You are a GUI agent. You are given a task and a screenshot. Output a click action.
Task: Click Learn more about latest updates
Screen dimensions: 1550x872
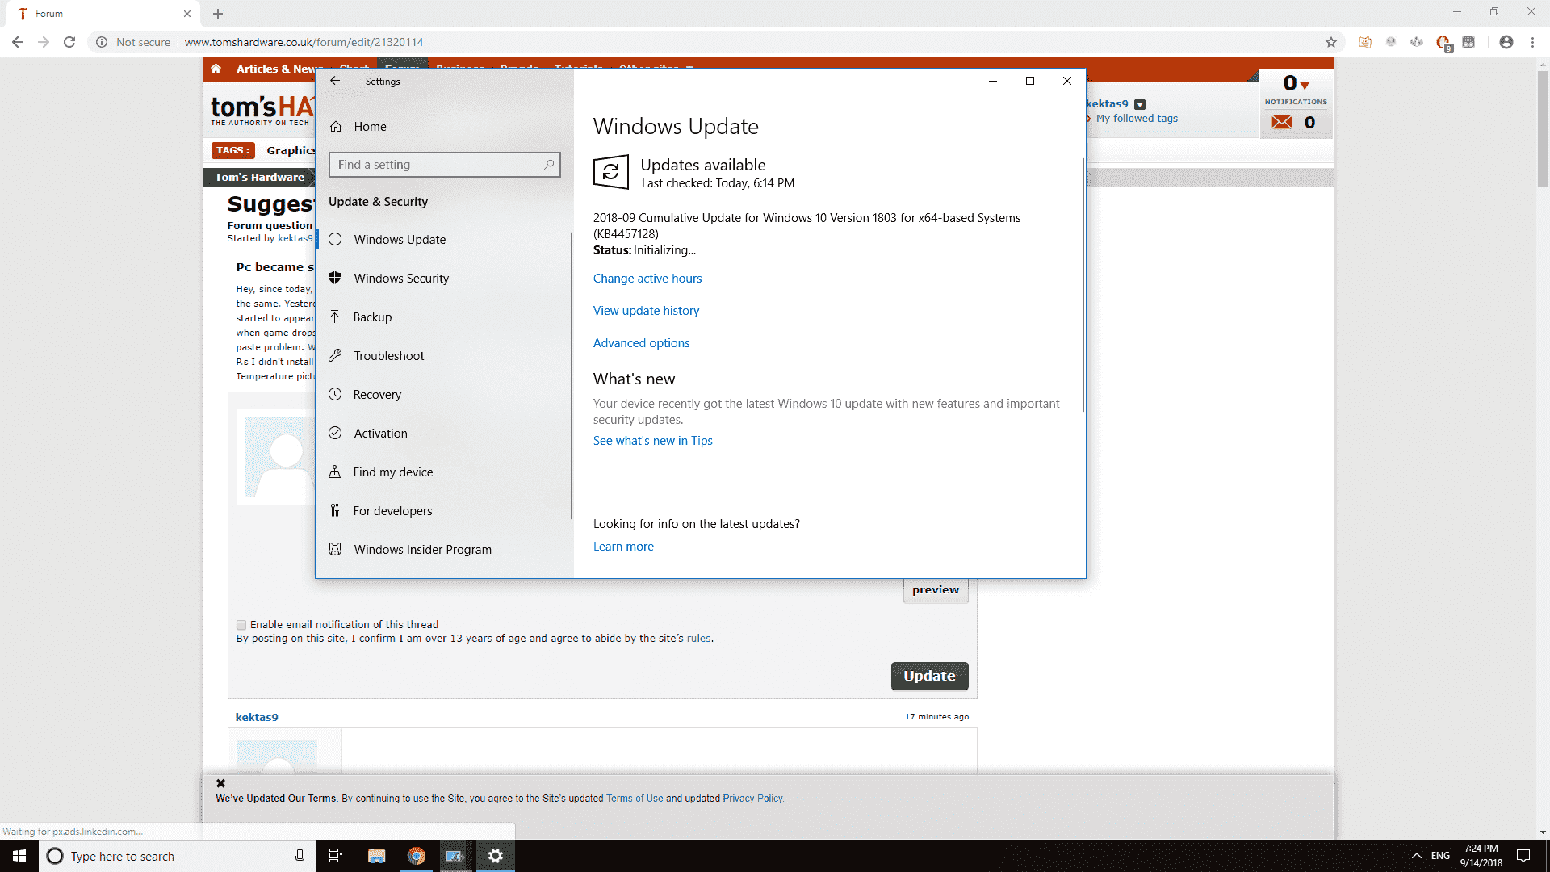tap(623, 547)
